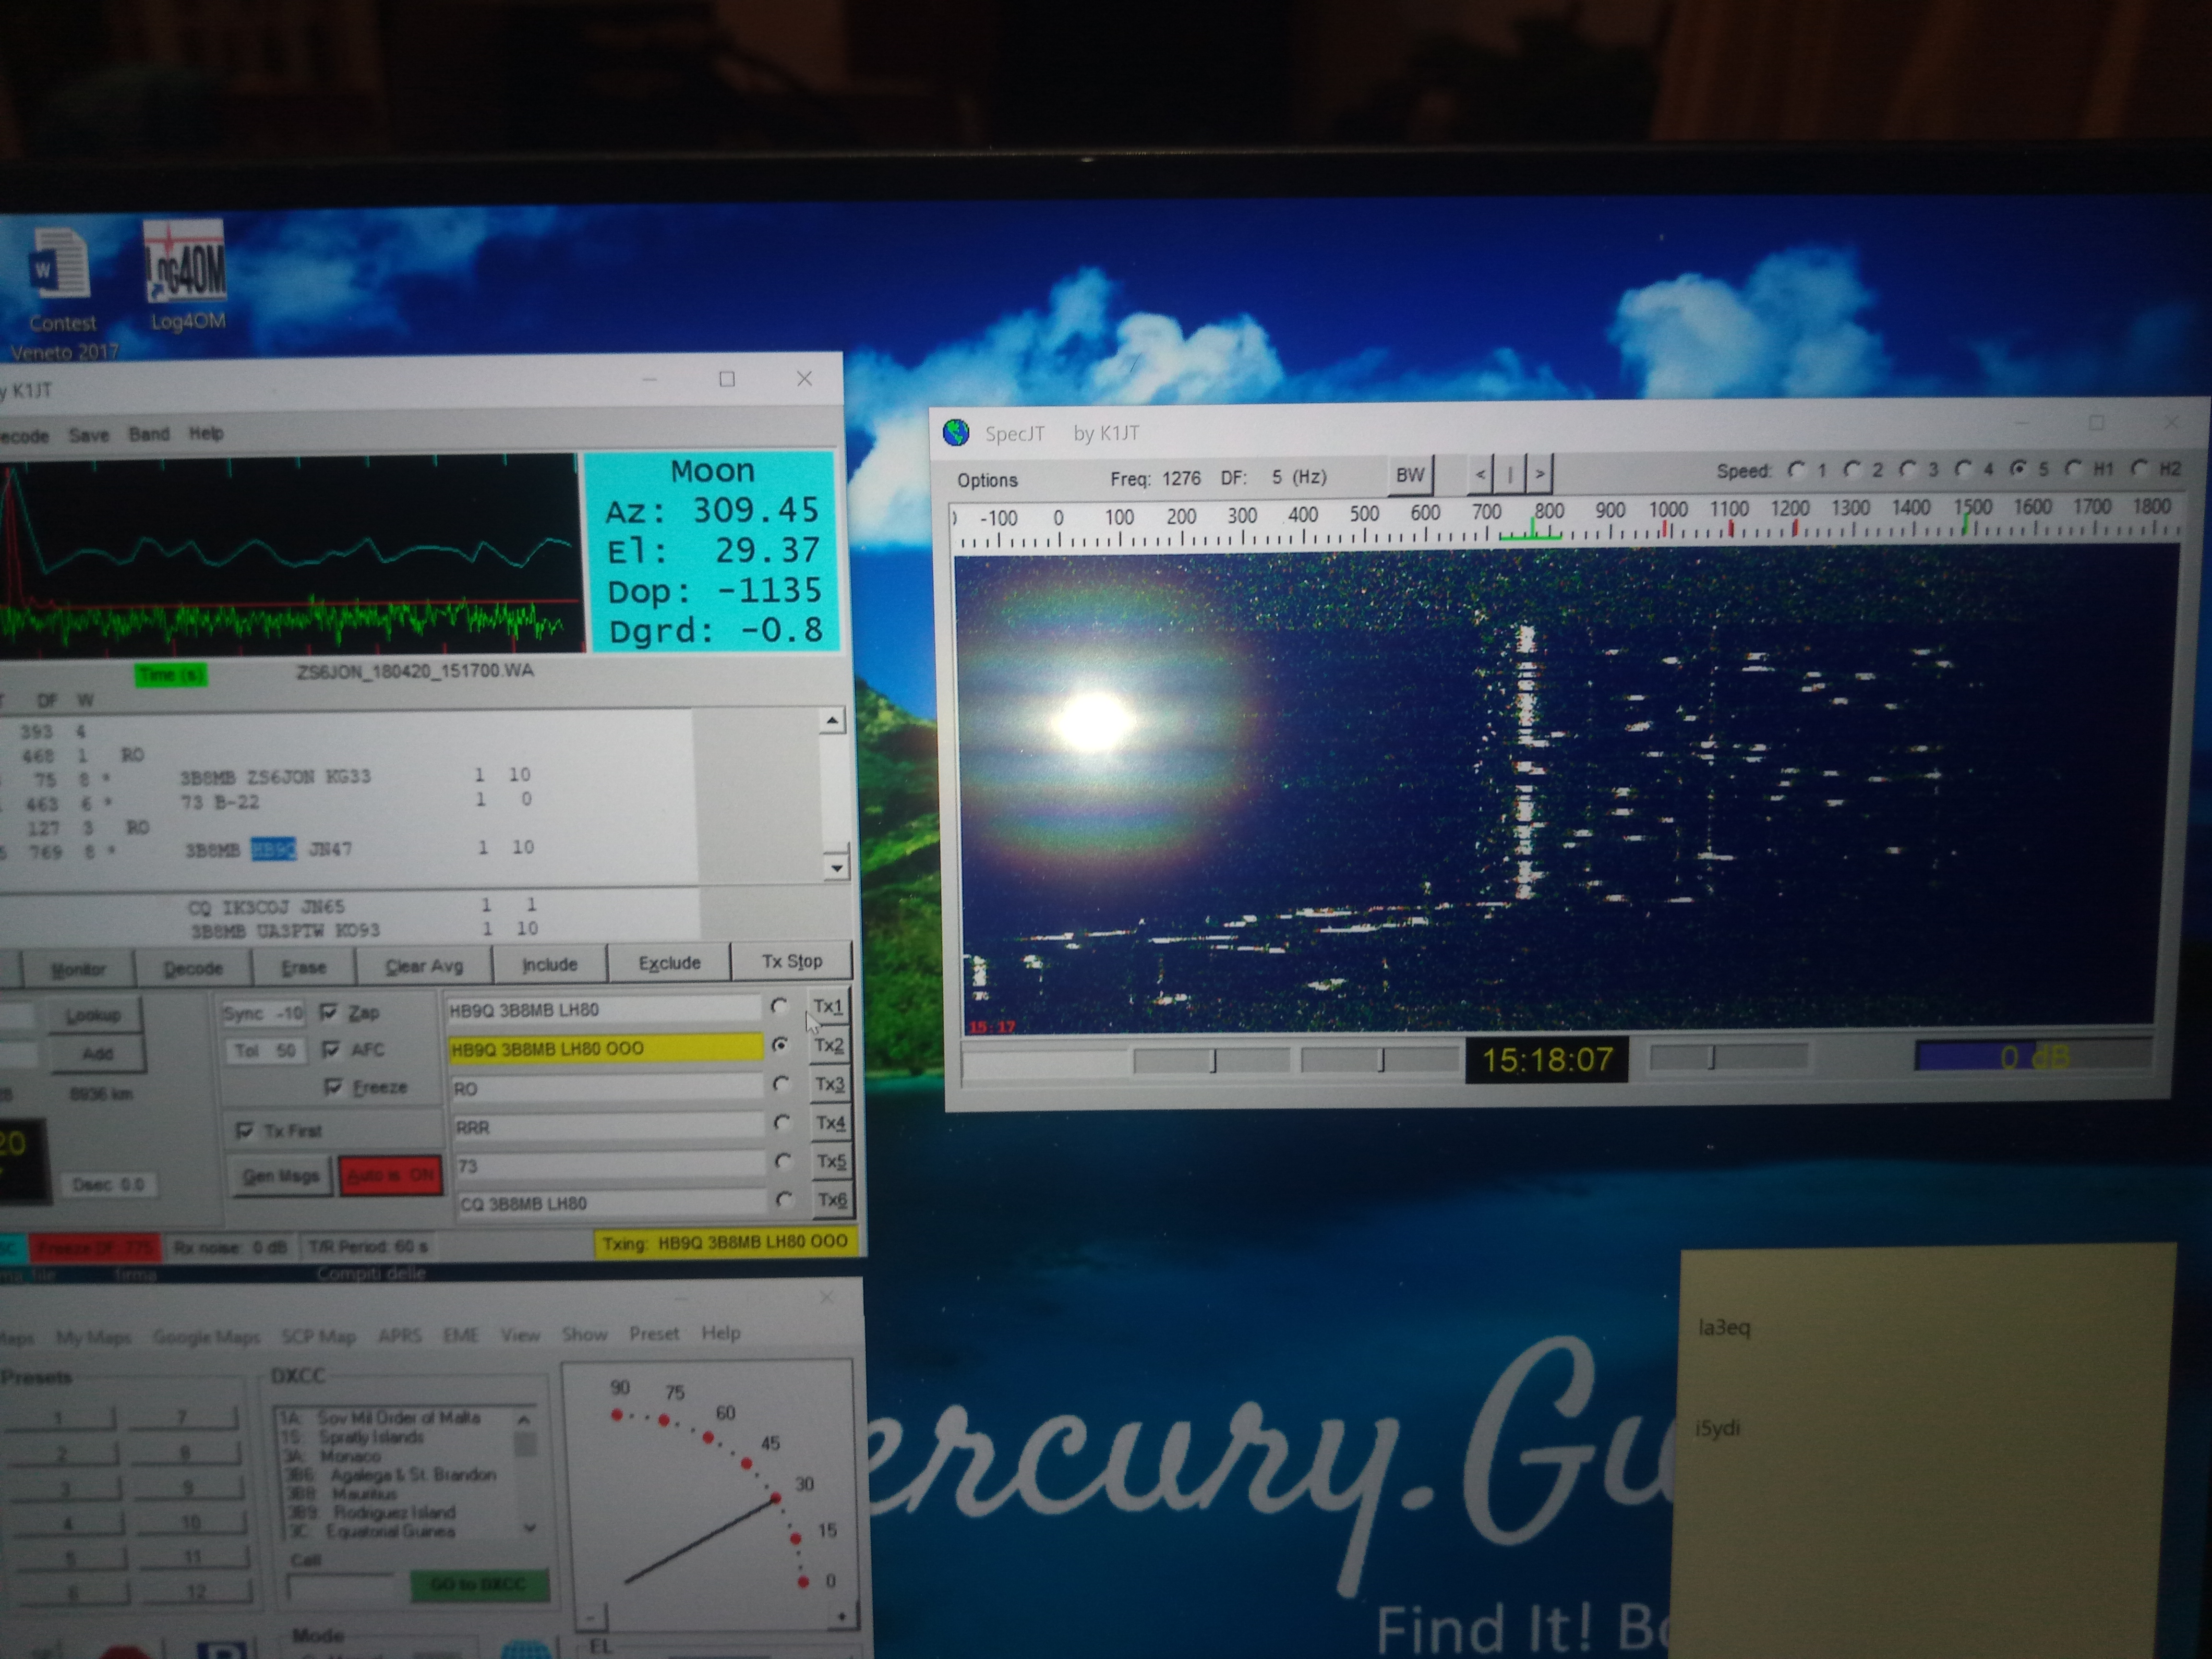Screen dimensions: 2212x1659
Task: Click the Clear Avg button
Action: pos(424,966)
